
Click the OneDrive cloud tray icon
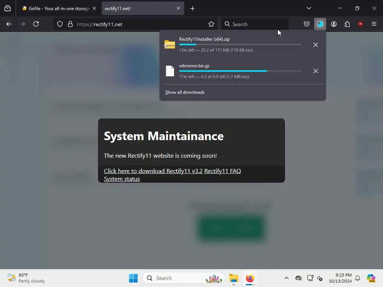point(298,278)
